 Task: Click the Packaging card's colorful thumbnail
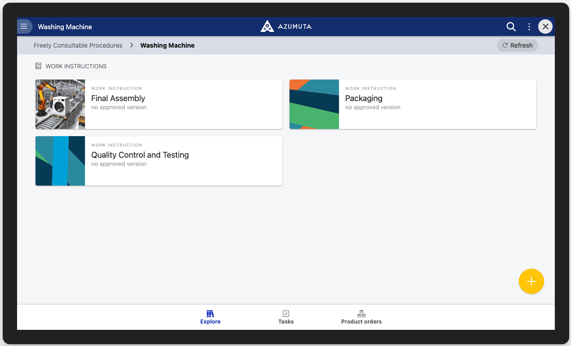(x=314, y=104)
